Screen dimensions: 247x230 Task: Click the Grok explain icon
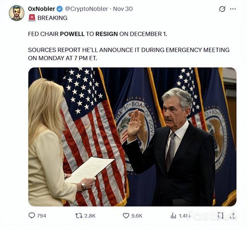222,9
